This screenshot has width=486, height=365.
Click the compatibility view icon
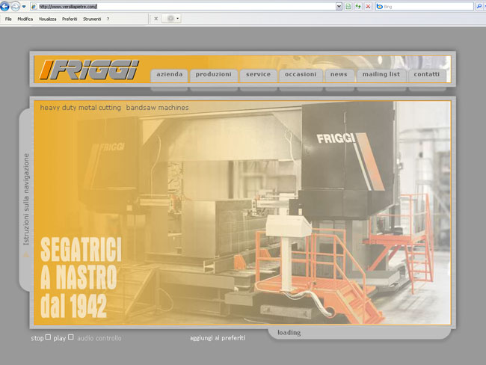348,6
